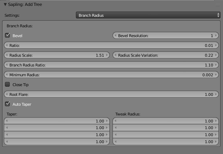Click the Settings: label
The width and height of the screenshot is (223, 154).
12,15
